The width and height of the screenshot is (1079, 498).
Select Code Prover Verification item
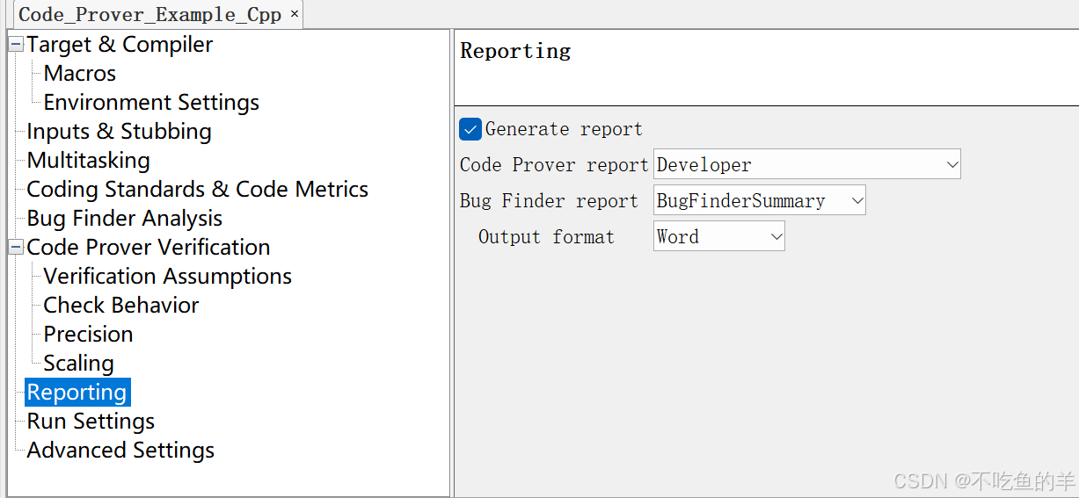148,248
